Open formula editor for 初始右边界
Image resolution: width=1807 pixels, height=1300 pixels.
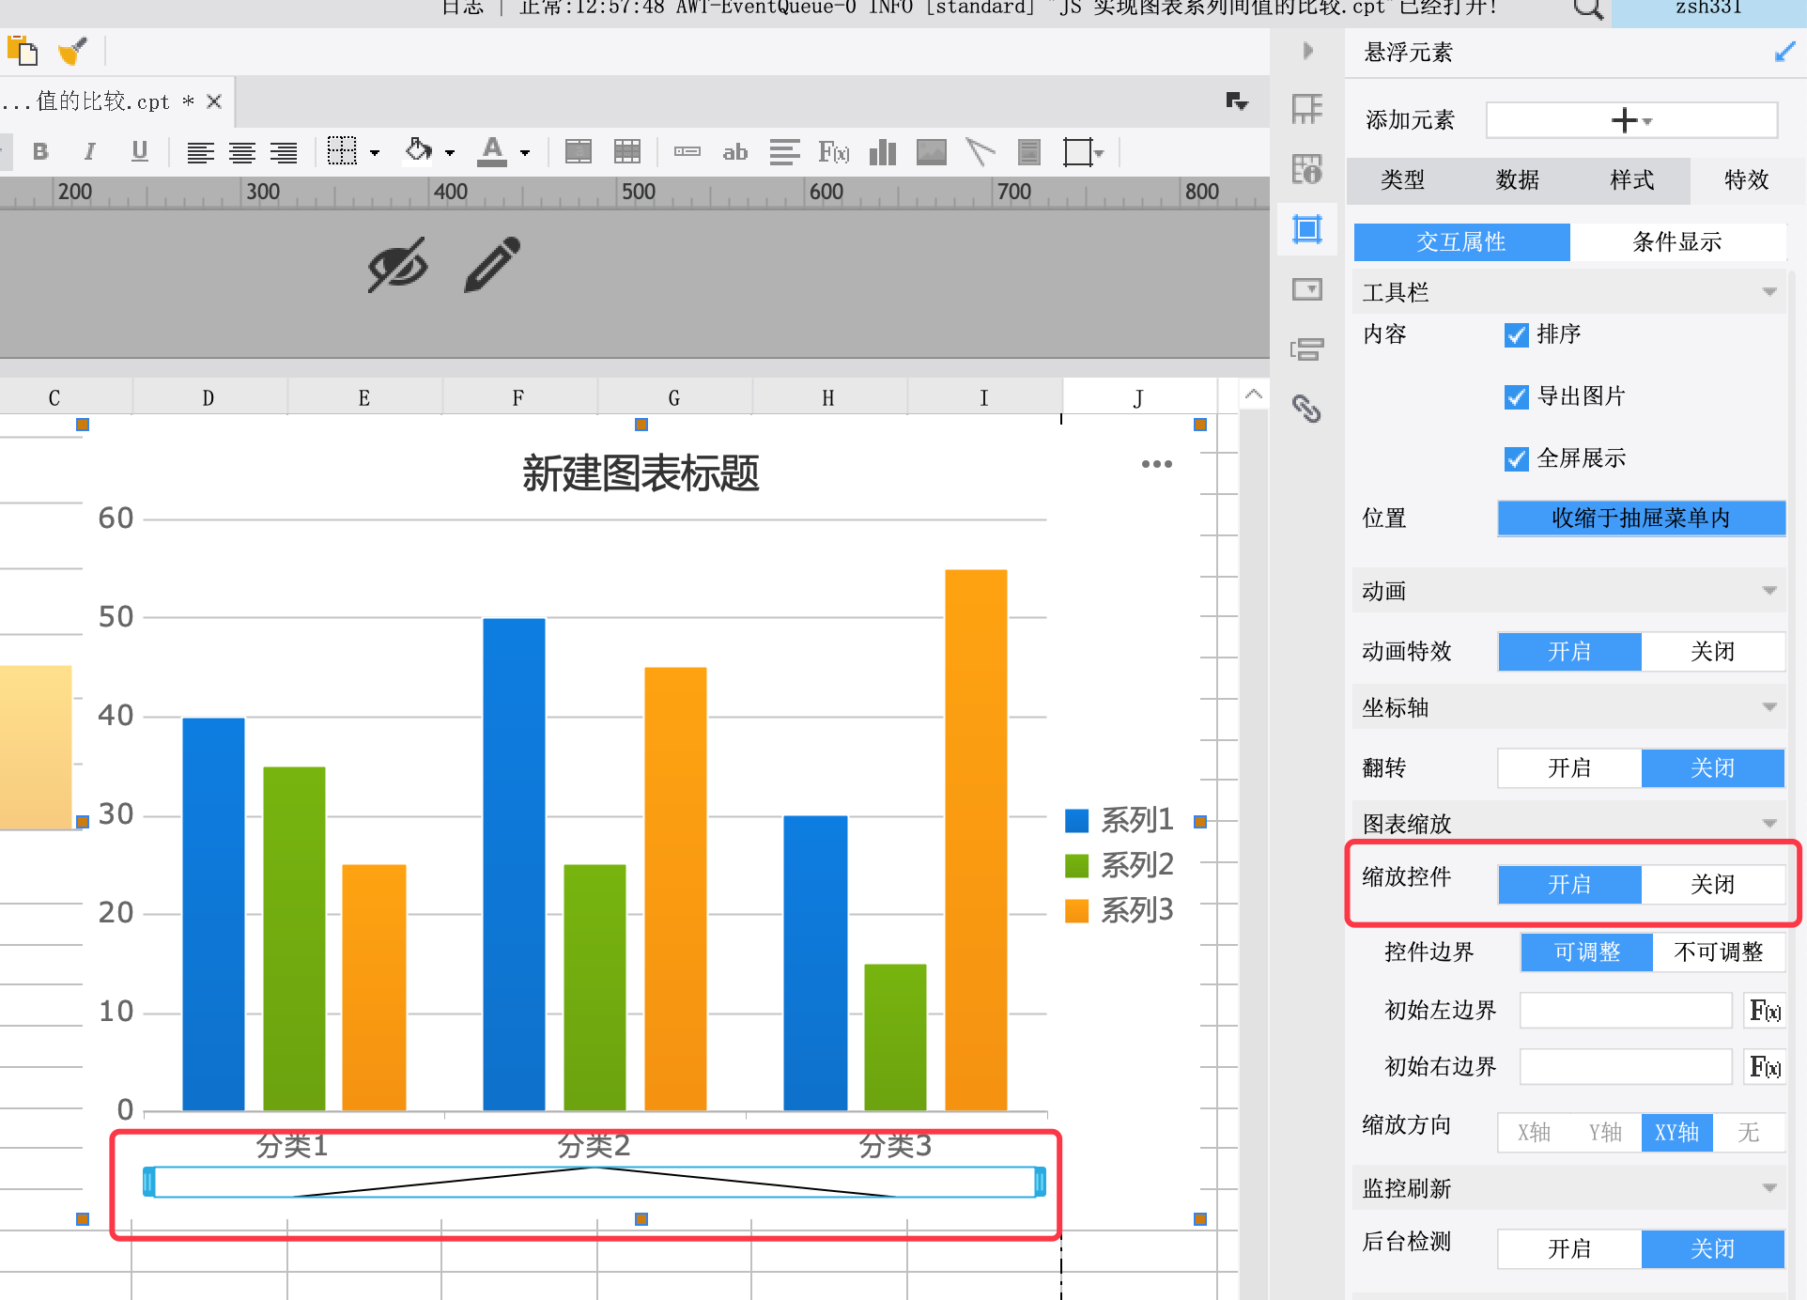point(1765,1067)
